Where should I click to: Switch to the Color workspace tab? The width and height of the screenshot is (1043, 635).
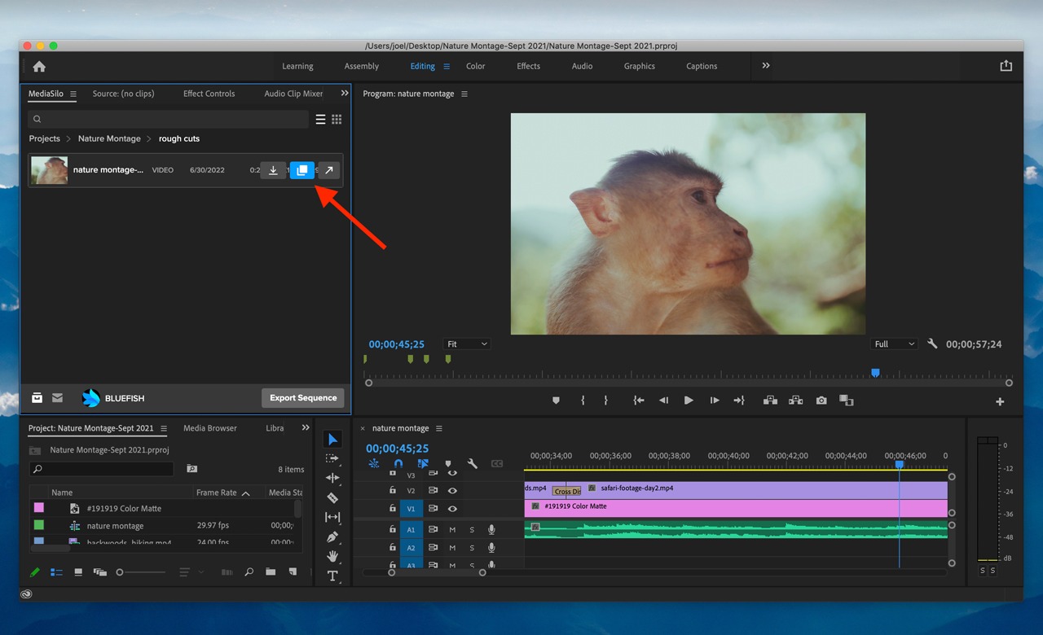click(x=475, y=66)
